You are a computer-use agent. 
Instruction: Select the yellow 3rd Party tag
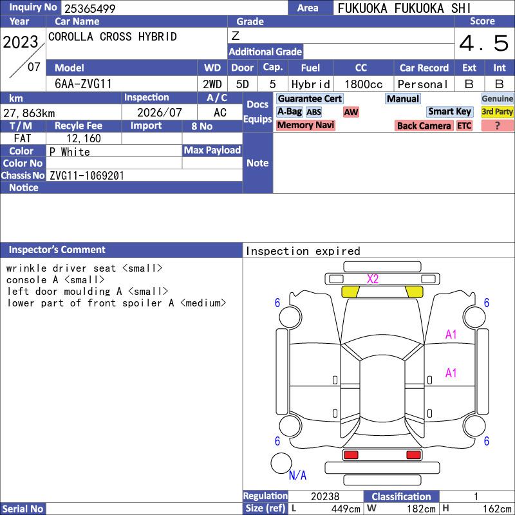[497, 111]
